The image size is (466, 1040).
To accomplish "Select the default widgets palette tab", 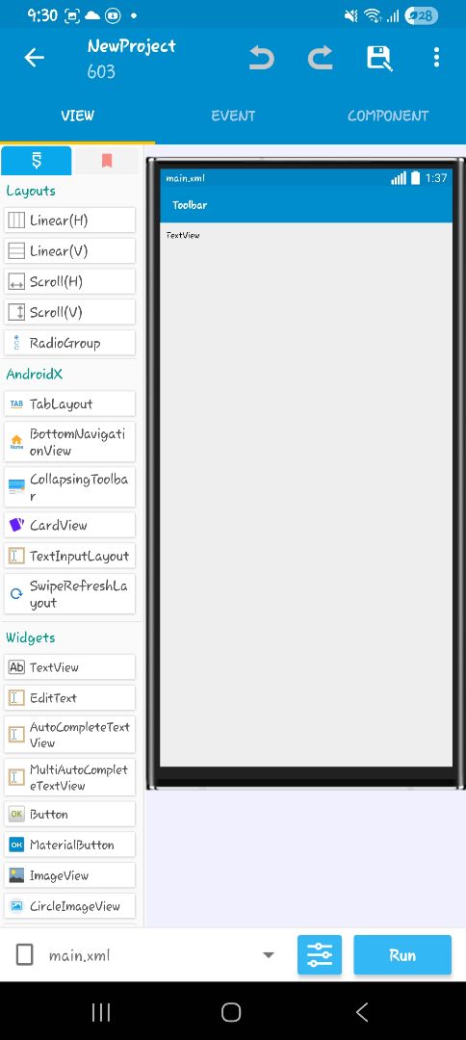I will click(x=37, y=161).
